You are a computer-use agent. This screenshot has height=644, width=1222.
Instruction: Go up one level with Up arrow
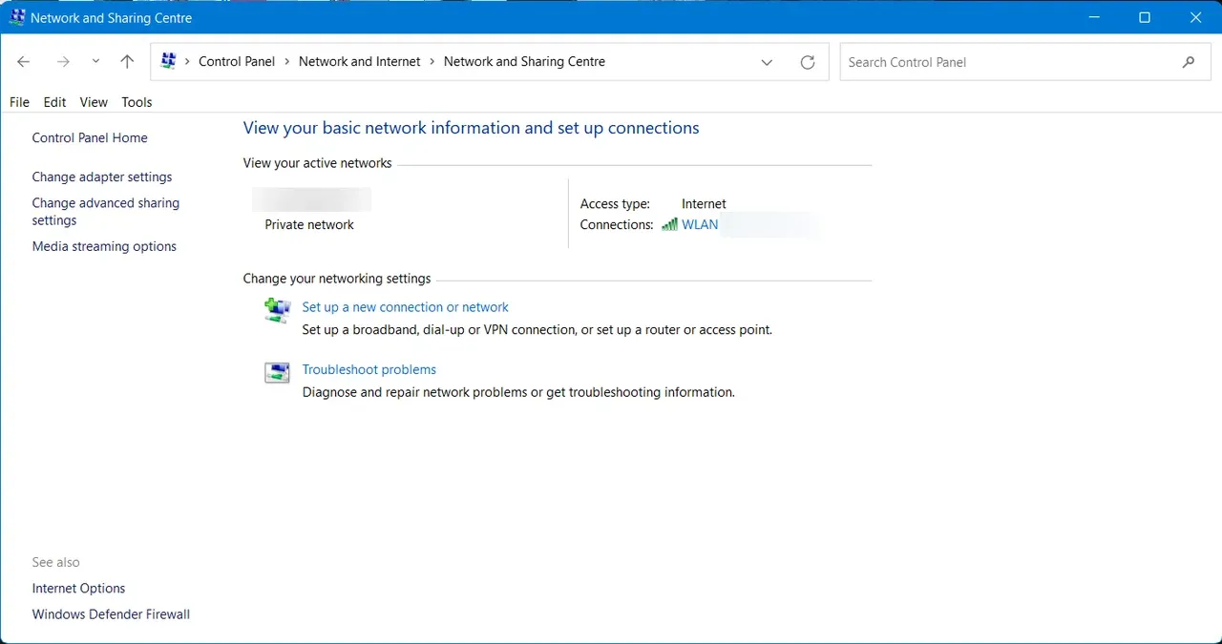127,62
